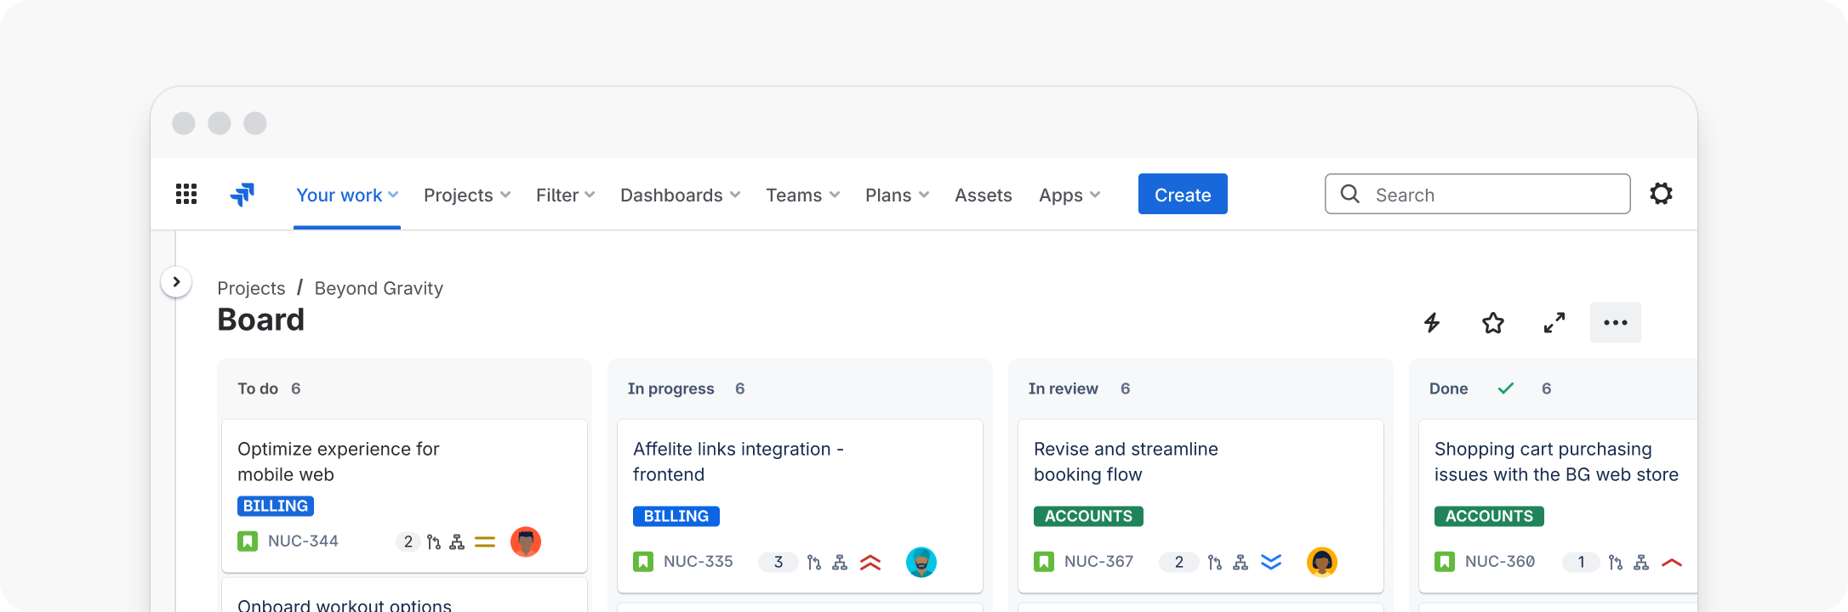Screen dimensions: 1848x612
Task: Click into the Search field
Action: 1489,195
